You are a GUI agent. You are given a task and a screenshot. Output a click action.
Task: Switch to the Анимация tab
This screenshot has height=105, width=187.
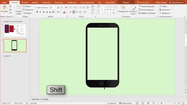(59, 2)
